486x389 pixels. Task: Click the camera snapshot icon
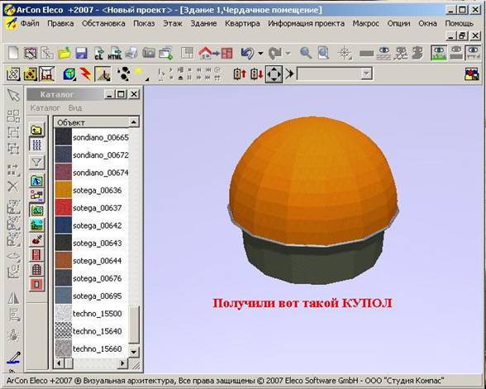(149, 53)
